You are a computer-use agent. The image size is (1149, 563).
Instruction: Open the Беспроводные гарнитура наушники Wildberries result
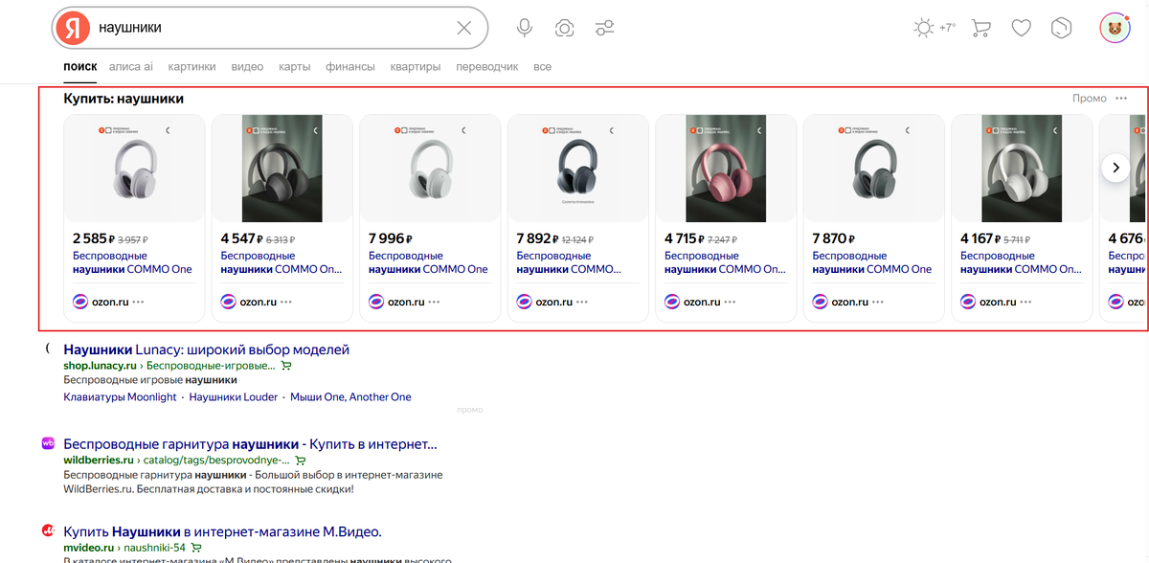(x=250, y=444)
